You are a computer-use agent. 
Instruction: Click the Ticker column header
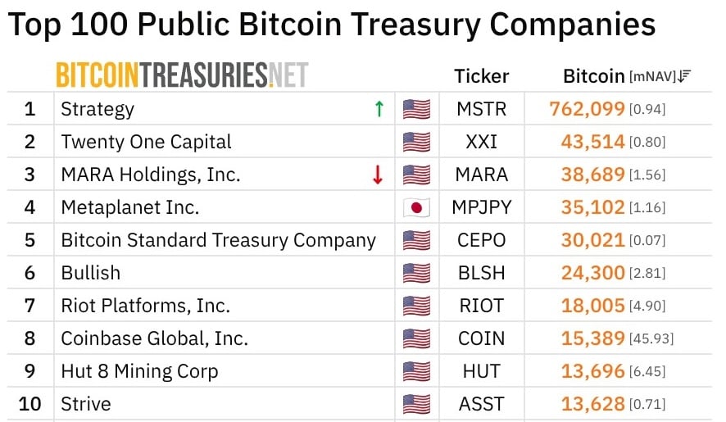coord(481,76)
